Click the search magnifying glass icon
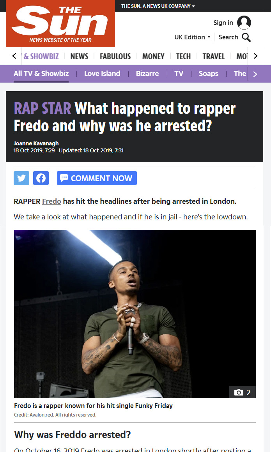Screen dimensions: 271x452 (246, 37)
